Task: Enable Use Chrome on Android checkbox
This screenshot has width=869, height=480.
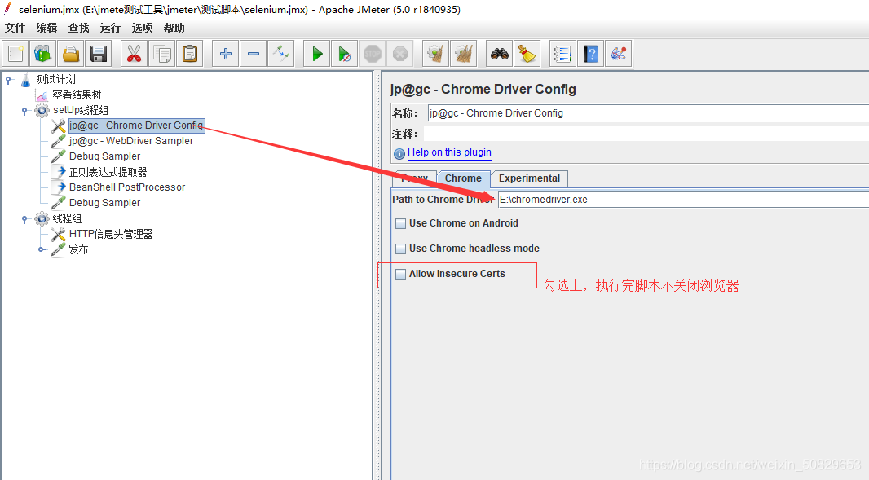Action: point(401,223)
